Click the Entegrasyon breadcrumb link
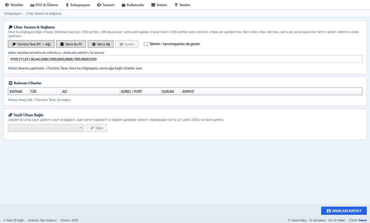Viewport: 370px width, 223px height. click(x=13, y=13)
